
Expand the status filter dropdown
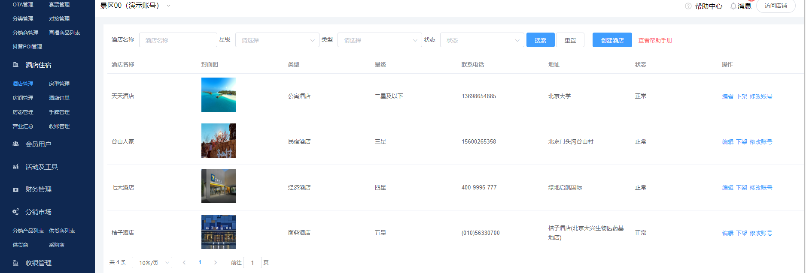click(x=482, y=40)
